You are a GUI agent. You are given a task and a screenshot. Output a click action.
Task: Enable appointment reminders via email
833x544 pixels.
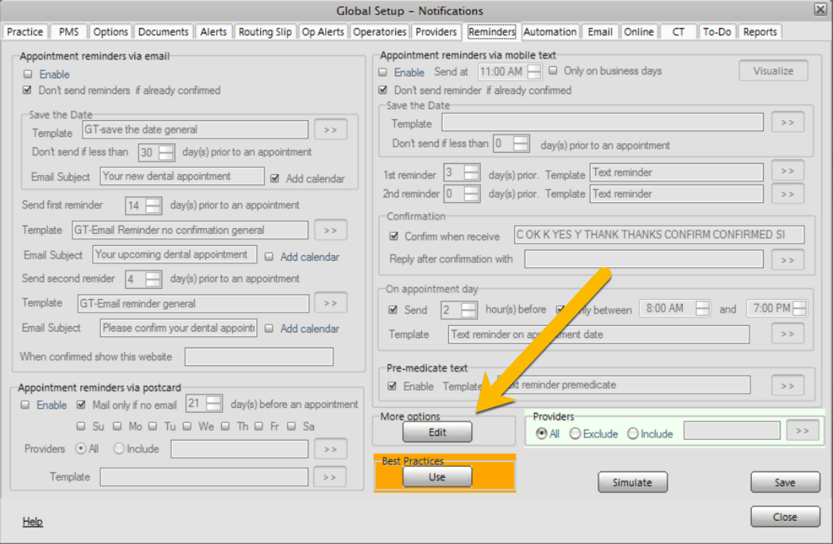tap(29, 75)
